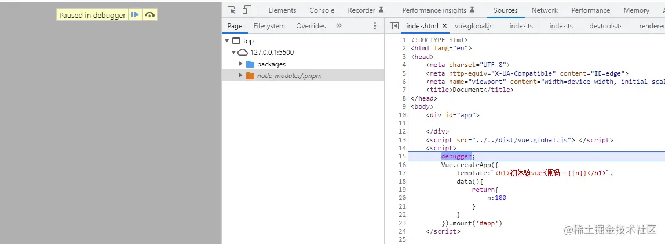Image resolution: width=665 pixels, height=244 pixels.
Task: Click line number 23 in gutter
Action: coord(403,223)
